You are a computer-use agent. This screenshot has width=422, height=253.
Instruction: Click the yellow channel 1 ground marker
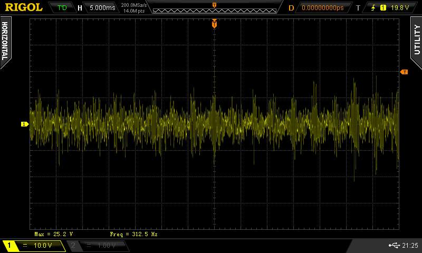[24, 124]
